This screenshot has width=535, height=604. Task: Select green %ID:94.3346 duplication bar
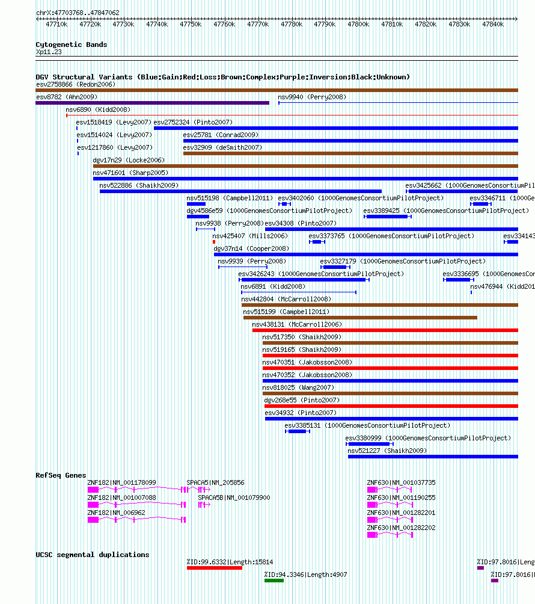click(x=274, y=581)
